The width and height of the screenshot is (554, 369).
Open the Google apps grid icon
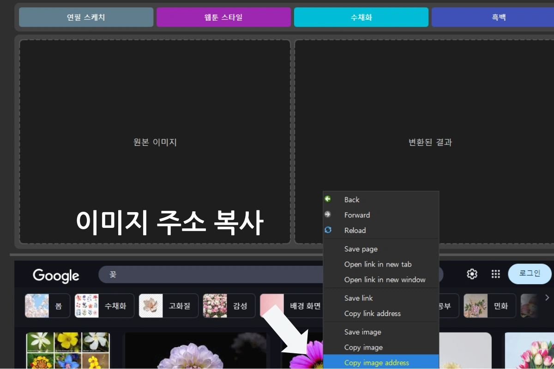coord(495,274)
